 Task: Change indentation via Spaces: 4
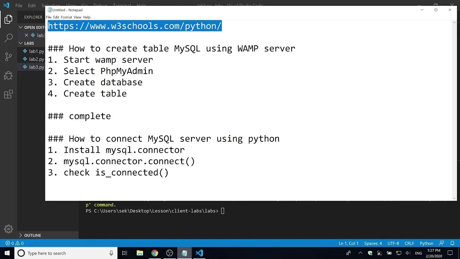coord(373,243)
